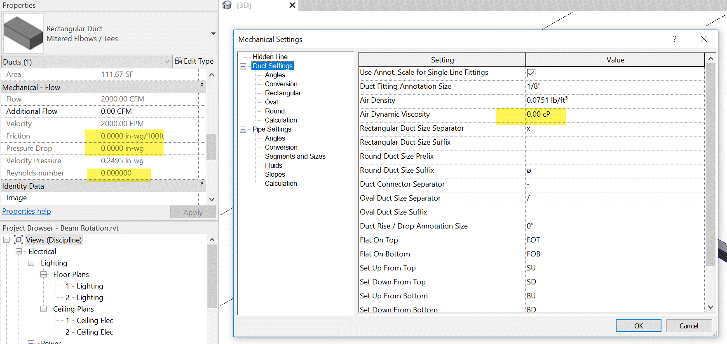
Task: Open the Properties help link
Action: pyautogui.click(x=27, y=211)
